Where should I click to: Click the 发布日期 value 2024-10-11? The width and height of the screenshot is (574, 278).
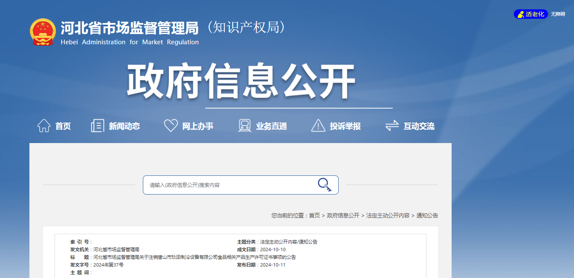273,265
